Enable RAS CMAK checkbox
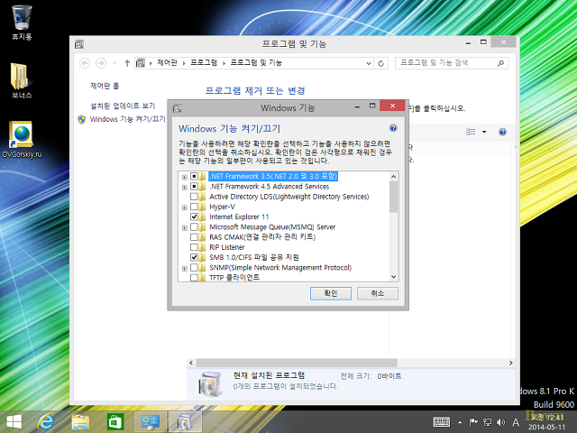Image resolution: width=577 pixels, height=433 pixels. pos(194,237)
